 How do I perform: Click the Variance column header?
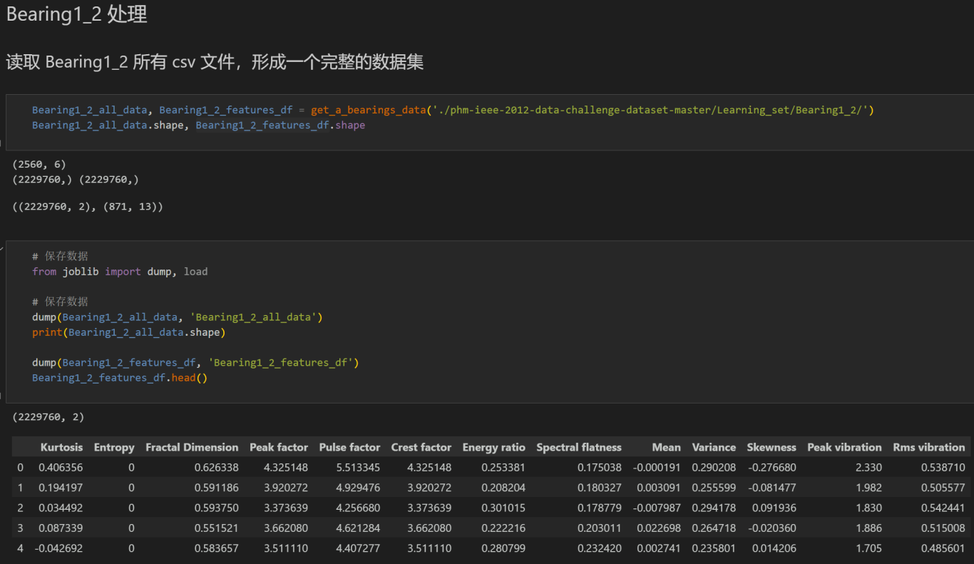(x=714, y=447)
